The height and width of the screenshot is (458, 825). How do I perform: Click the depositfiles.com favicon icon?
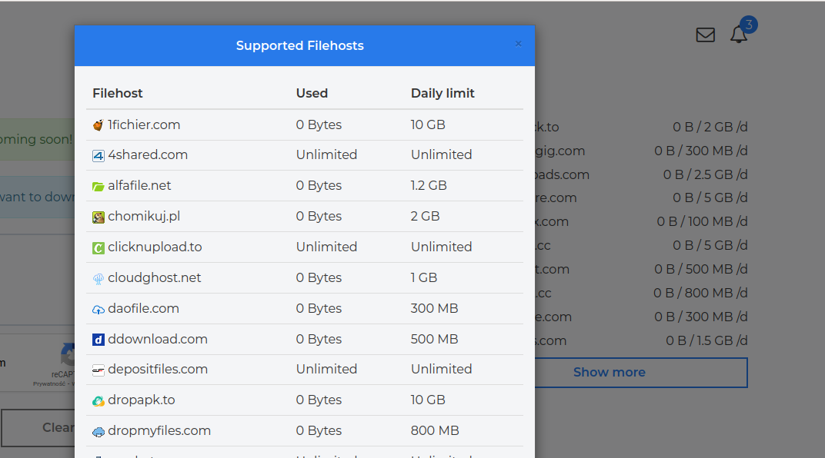[98, 370]
